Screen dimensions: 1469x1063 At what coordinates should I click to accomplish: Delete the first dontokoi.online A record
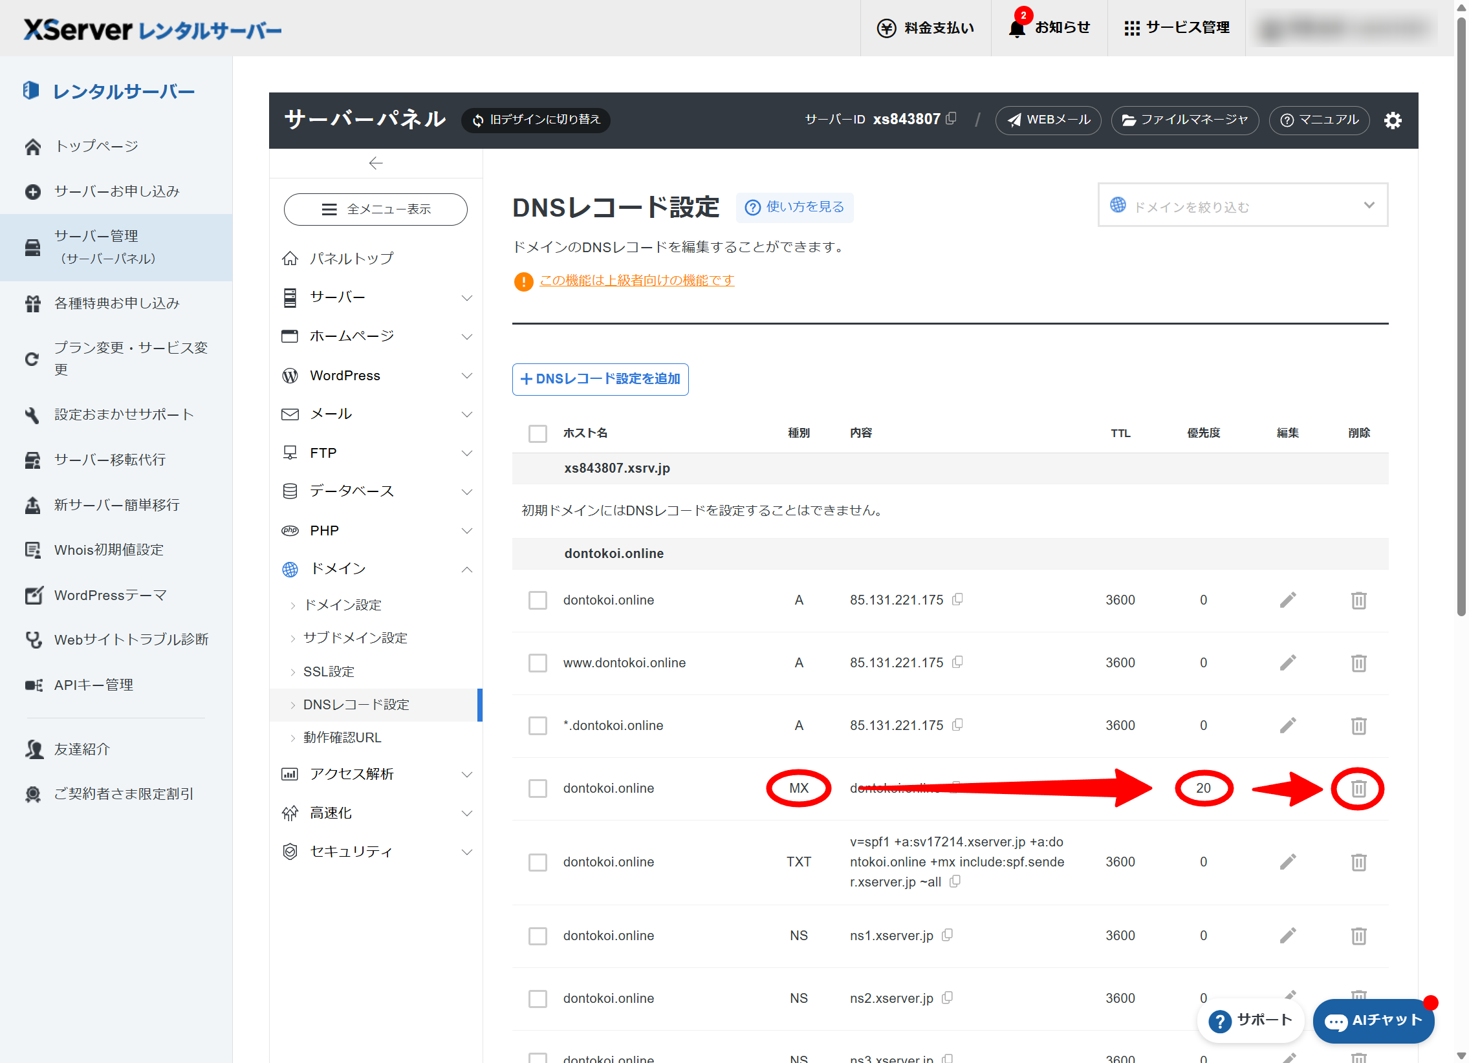[x=1358, y=600]
